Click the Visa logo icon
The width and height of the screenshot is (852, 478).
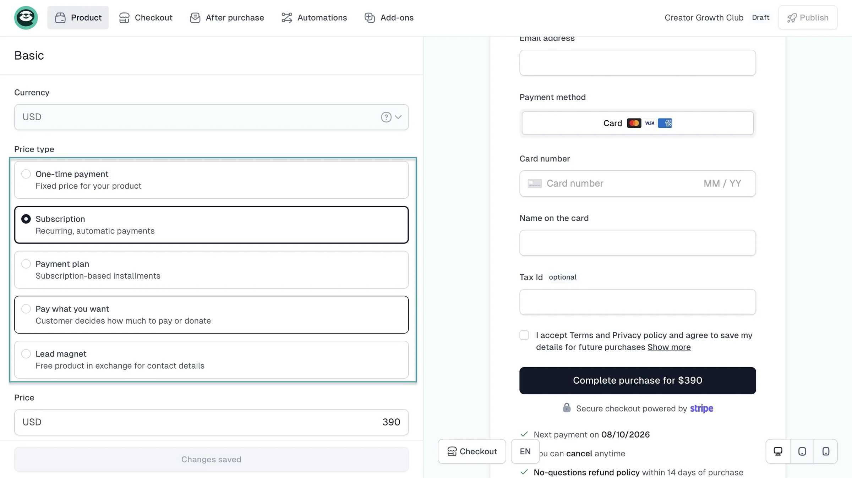(650, 123)
